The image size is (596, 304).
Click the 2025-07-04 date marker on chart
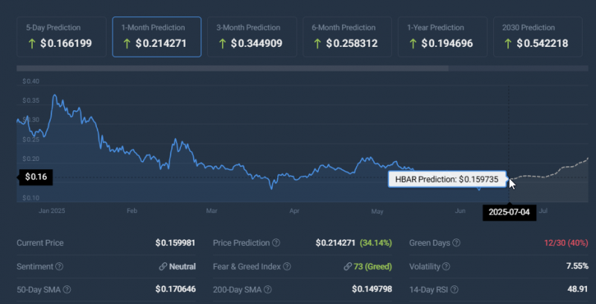(507, 212)
